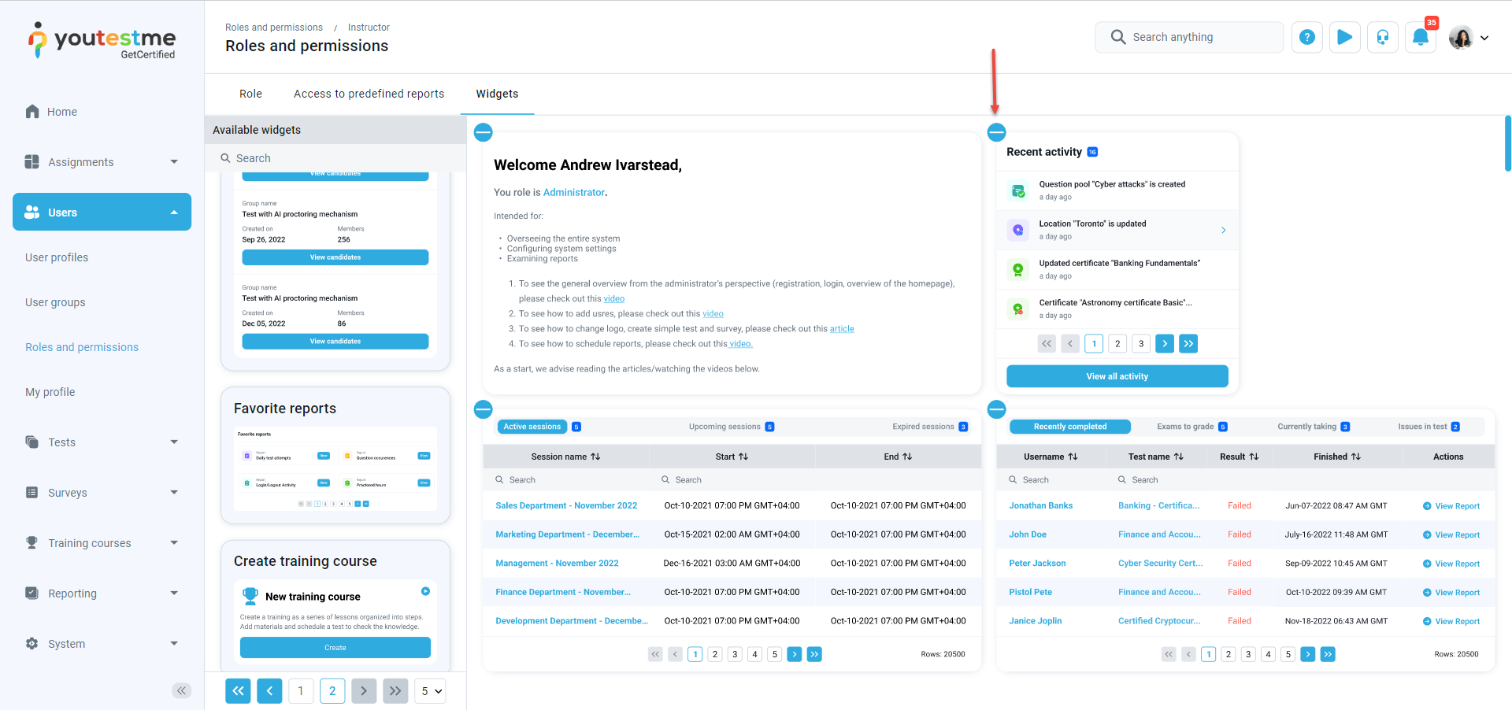The height and width of the screenshot is (710, 1512).
Task: Remove the Recent activity widget via minus icon
Action: (996, 132)
